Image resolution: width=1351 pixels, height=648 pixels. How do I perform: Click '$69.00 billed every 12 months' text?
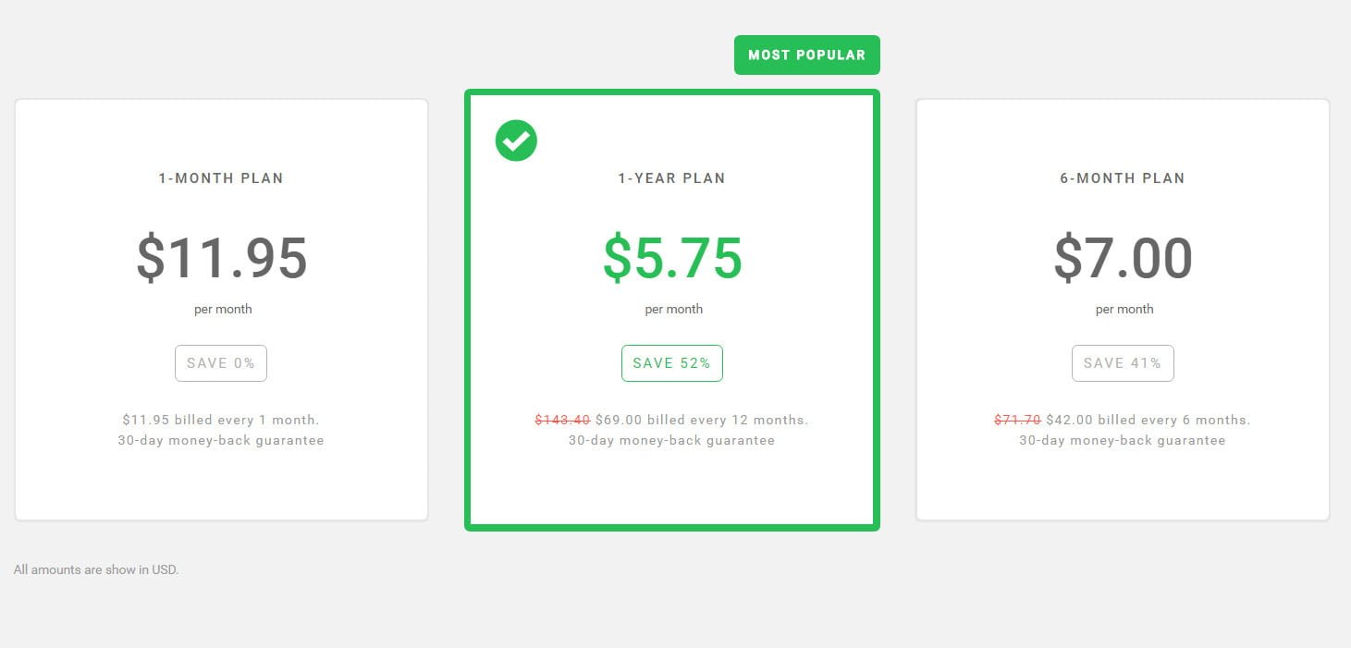(702, 420)
